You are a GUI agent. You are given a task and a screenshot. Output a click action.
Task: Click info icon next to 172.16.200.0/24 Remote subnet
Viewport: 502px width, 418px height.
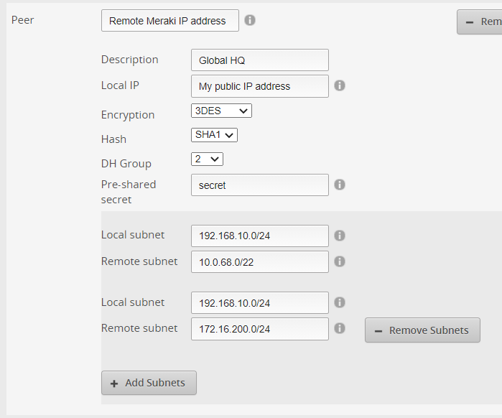[x=340, y=328]
